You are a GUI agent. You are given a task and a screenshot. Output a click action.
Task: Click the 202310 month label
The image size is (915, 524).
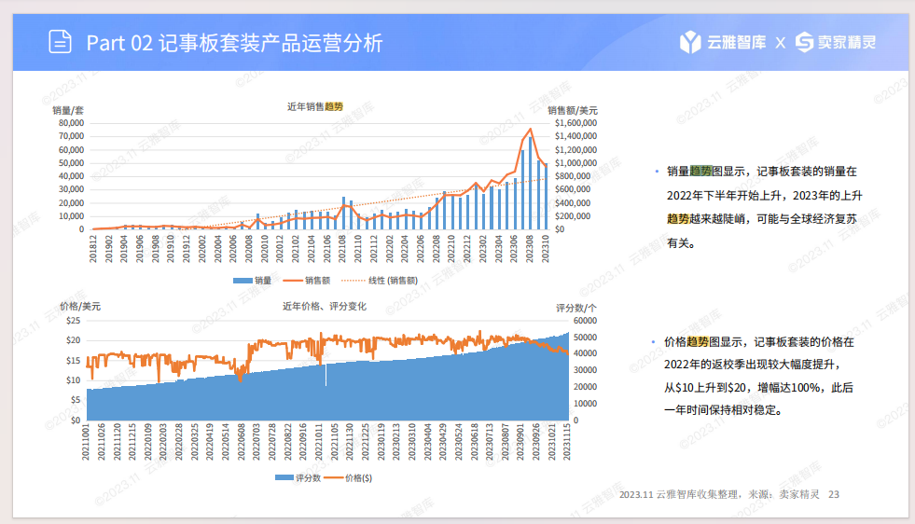point(545,249)
